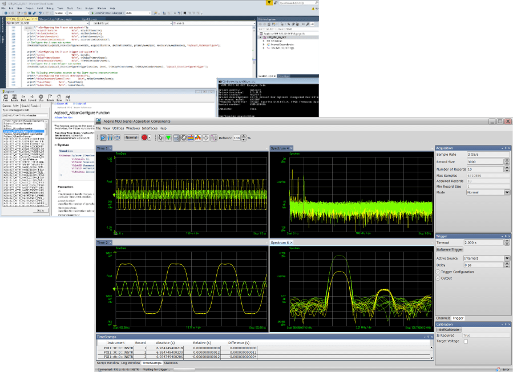The width and height of the screenshot is (513, 372).
Task: Start acquisition with the play button
Action: [x=103, y=138]
